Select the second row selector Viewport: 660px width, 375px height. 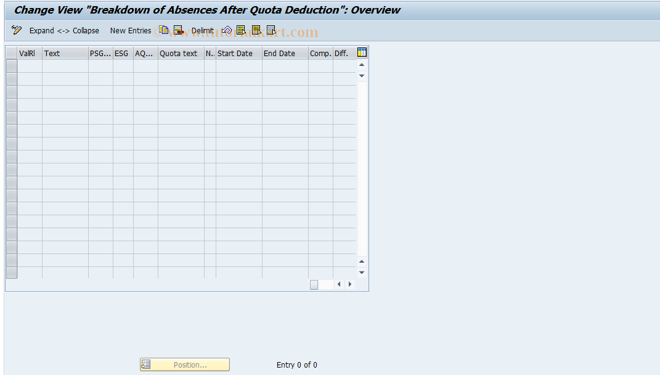(x=12, y=79)
